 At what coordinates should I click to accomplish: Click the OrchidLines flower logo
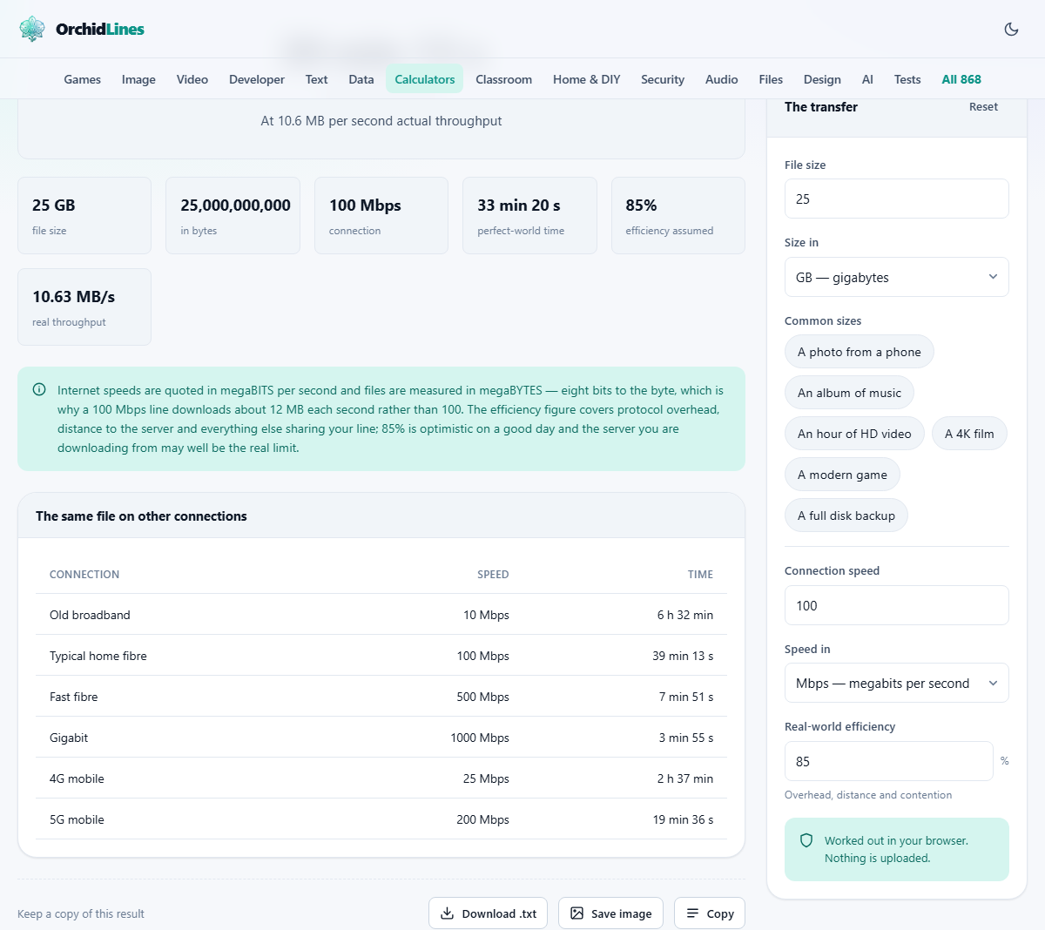tap(32, 29)
